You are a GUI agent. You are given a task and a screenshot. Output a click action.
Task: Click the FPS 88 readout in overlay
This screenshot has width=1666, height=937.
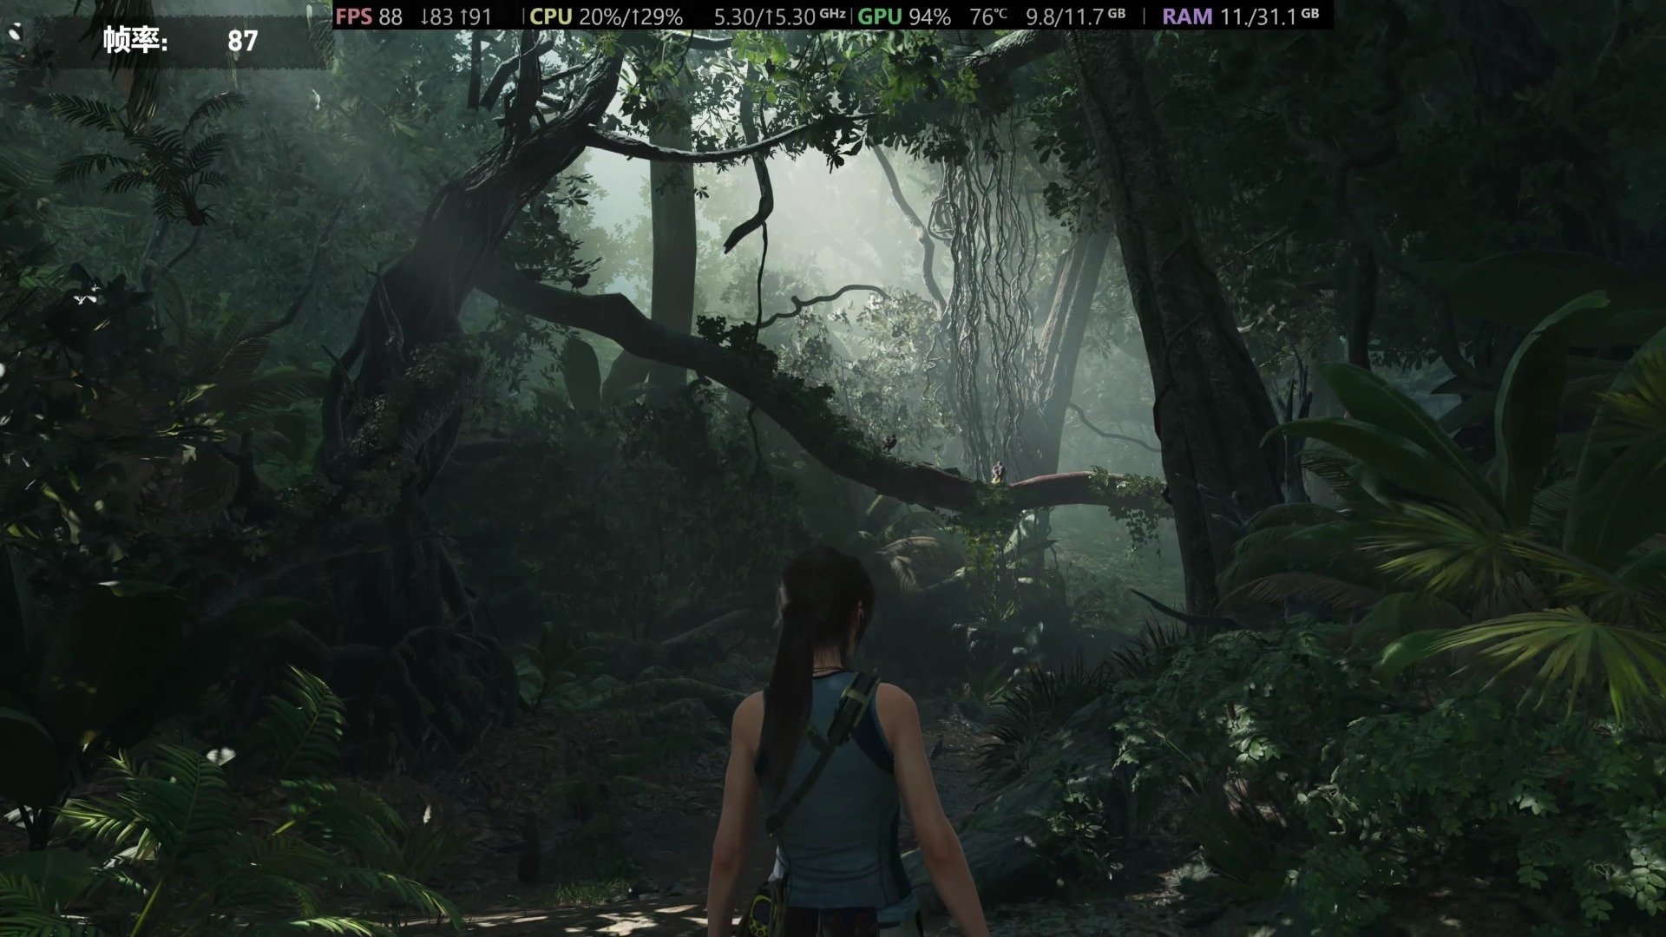(369, 16)
